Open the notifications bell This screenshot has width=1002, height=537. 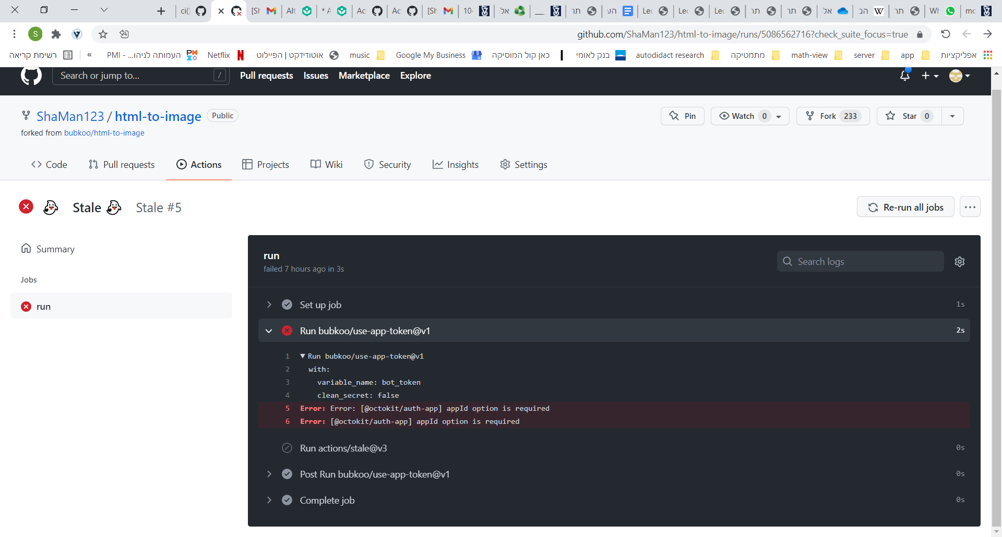pyautogui.click(x=904, y=76)
